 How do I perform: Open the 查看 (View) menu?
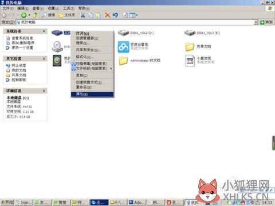tap(38, 9)
